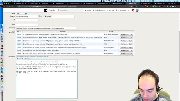Image resolution: width=180 pixels, height=101 pixels.
Task: Add me to CC for 'Spinners rapidly blink' bug
Action: click(x=126, y=50)
